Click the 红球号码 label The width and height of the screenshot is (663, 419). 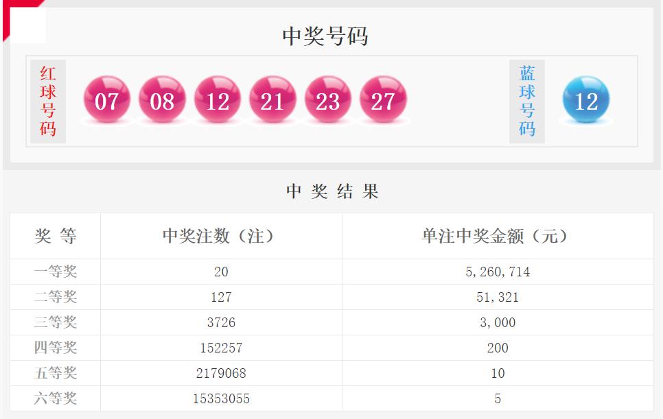[48, 101]
